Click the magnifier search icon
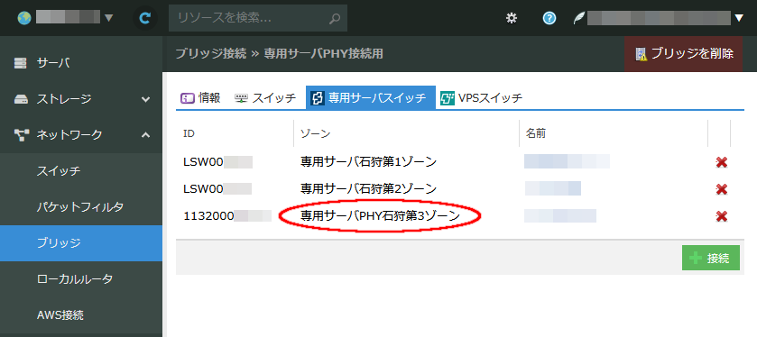This screenshot has width=757, height=337. tap(335, 18)
